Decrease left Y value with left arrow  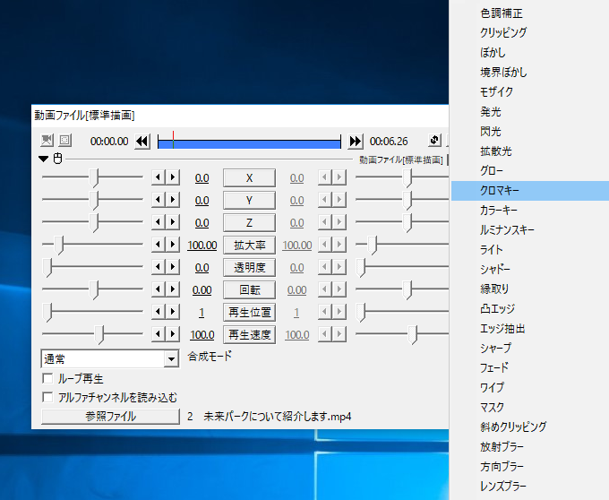coord(159,200)
